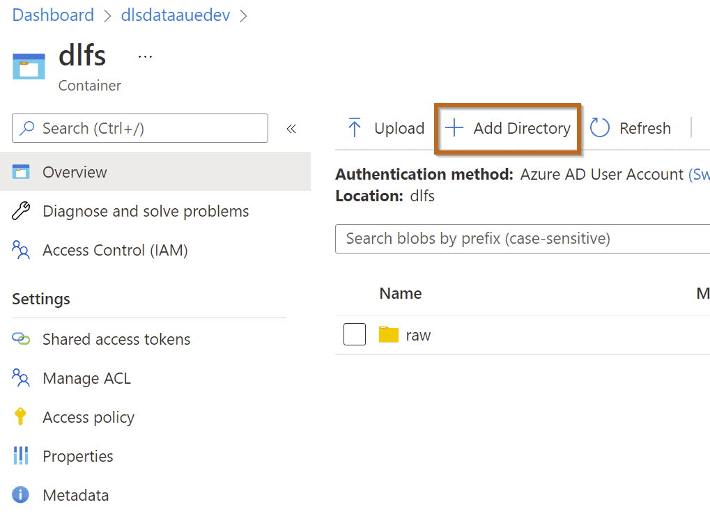Click the Upload button
Image resolution: width=710 pixels, height=523 pixels.
click(x=386, y=129)
